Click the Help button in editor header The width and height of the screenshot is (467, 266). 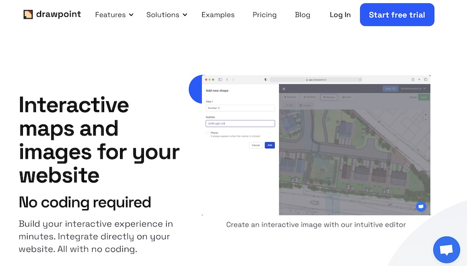pyautogui.click(x=390, y=89)
